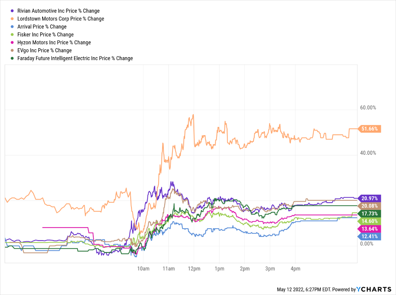396x295 pixels.
Task: Click the purple Rivian legend dot
Action: coord(12,11)
